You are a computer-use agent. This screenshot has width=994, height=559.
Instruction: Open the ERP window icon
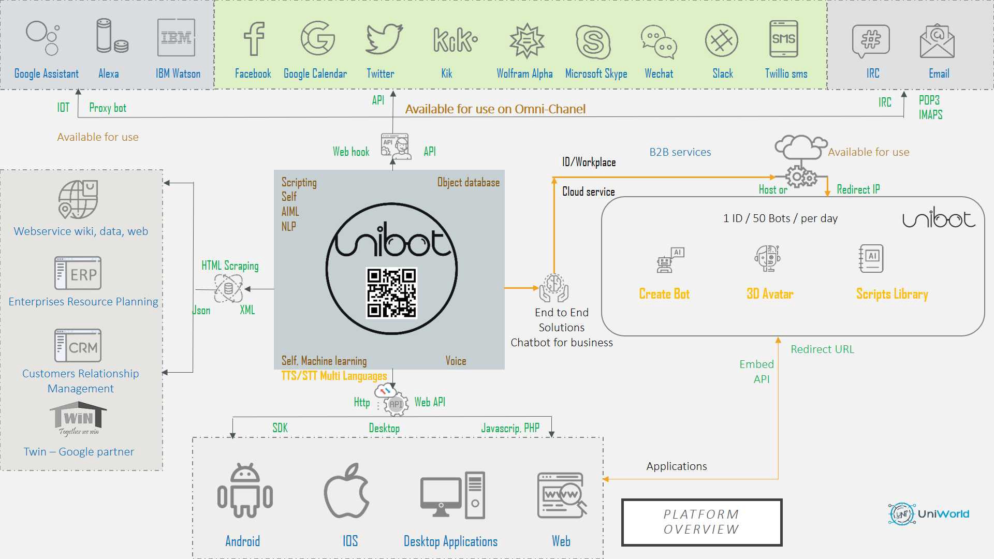78,273
